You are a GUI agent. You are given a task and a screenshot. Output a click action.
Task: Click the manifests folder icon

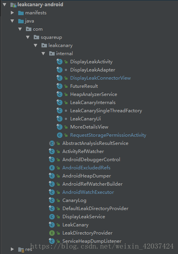(x=21, y=13)
